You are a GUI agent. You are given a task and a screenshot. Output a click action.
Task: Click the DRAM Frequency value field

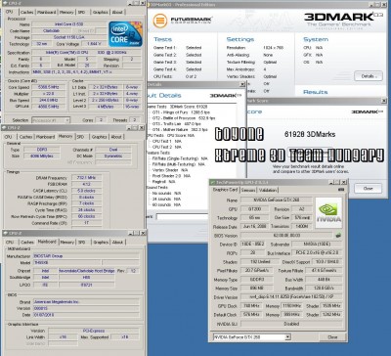pos(86,178)
